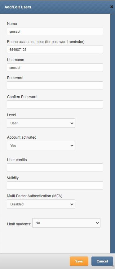Close the Add/Edit Users dialog with X
Image resolution: width=115 pixels, height=269 pixels.
pos(112,7)
